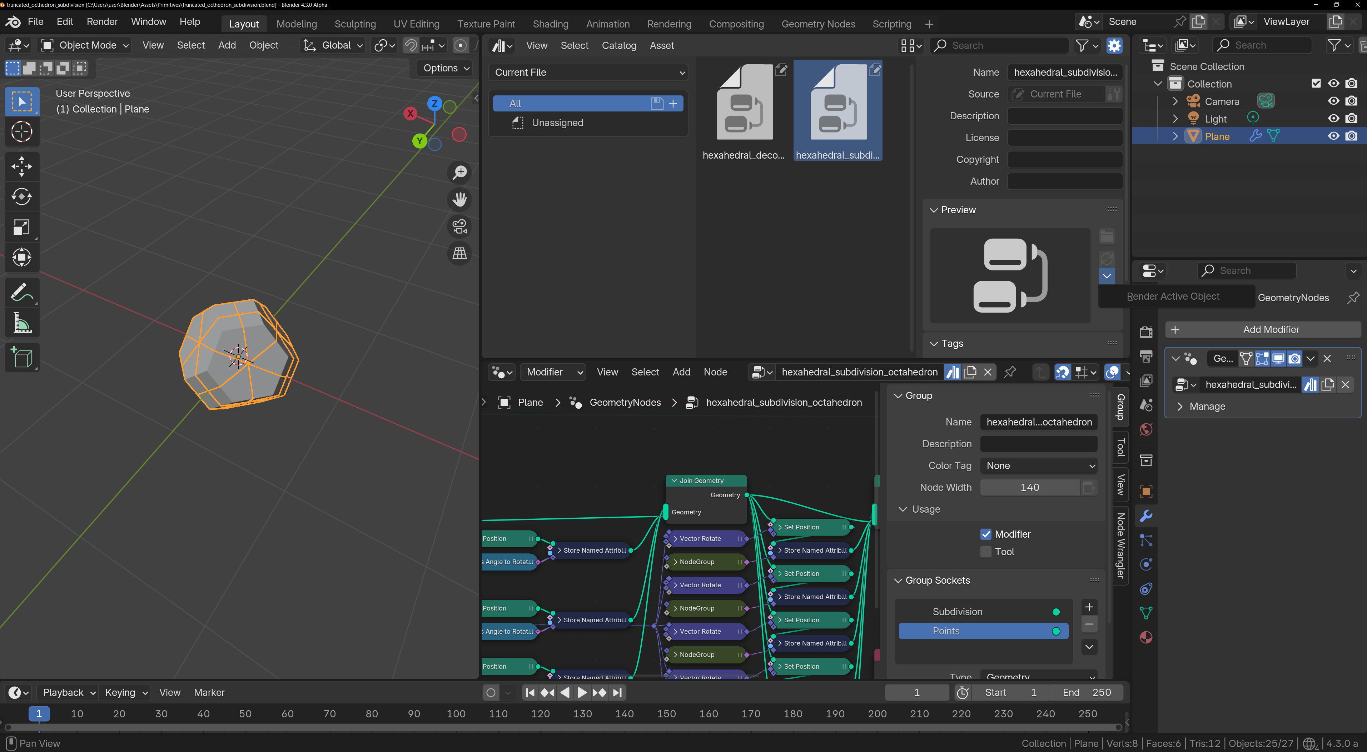This screenshot has height=752, width=1367.
Task: Open the Color Tag dropdown
Action: [1039, 466]
